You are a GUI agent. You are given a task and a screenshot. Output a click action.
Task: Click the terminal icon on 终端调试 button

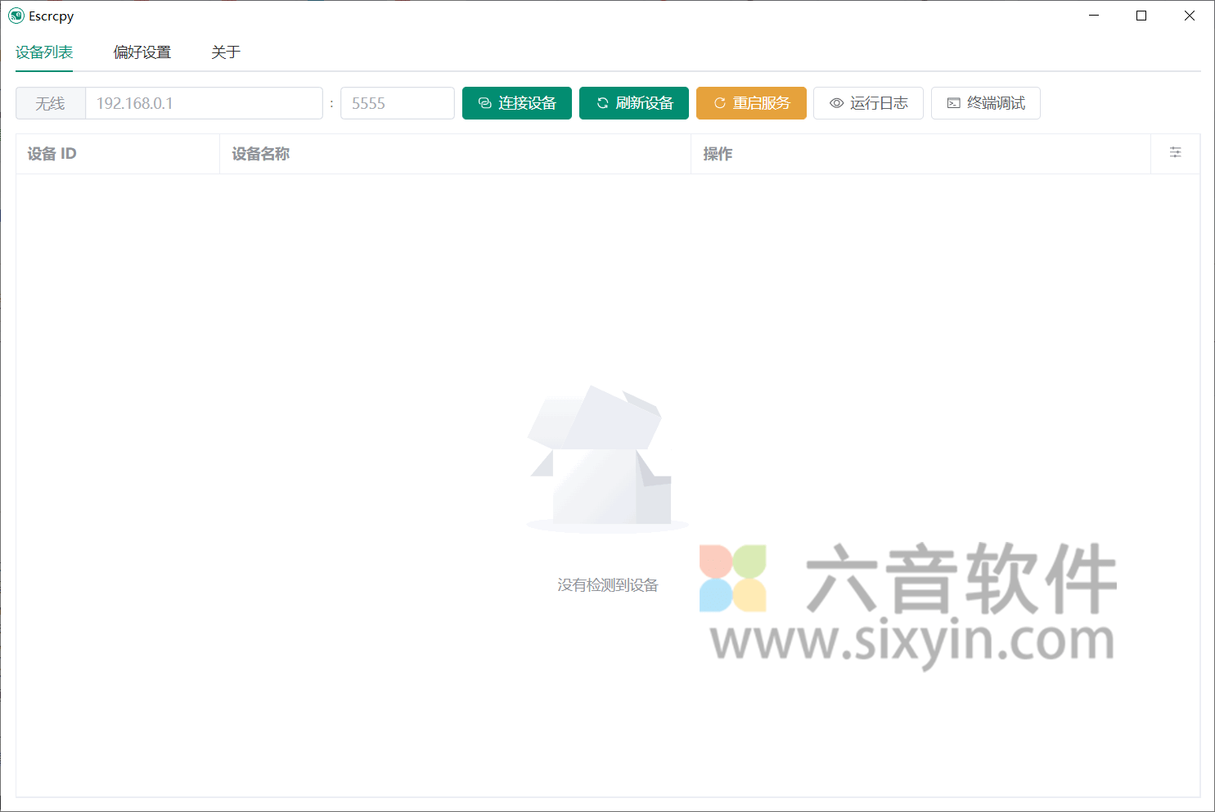click(x=953, y=103)
